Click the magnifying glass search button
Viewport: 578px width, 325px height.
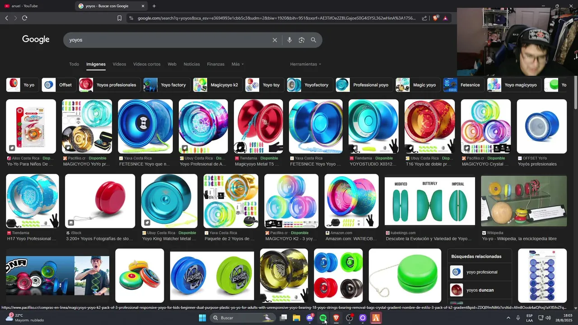(x=313, y=40)
